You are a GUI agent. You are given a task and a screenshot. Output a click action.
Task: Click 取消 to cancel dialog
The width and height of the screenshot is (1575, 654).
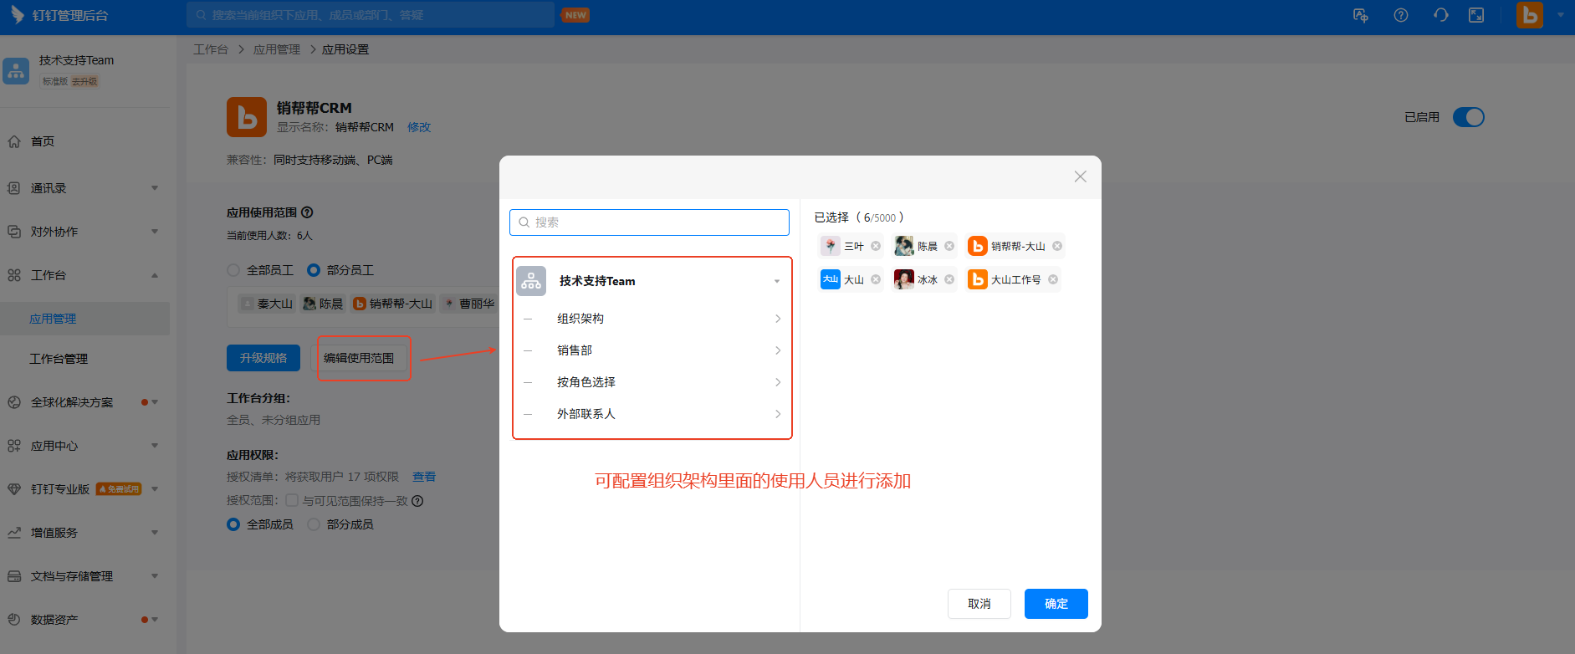point(979,604)
